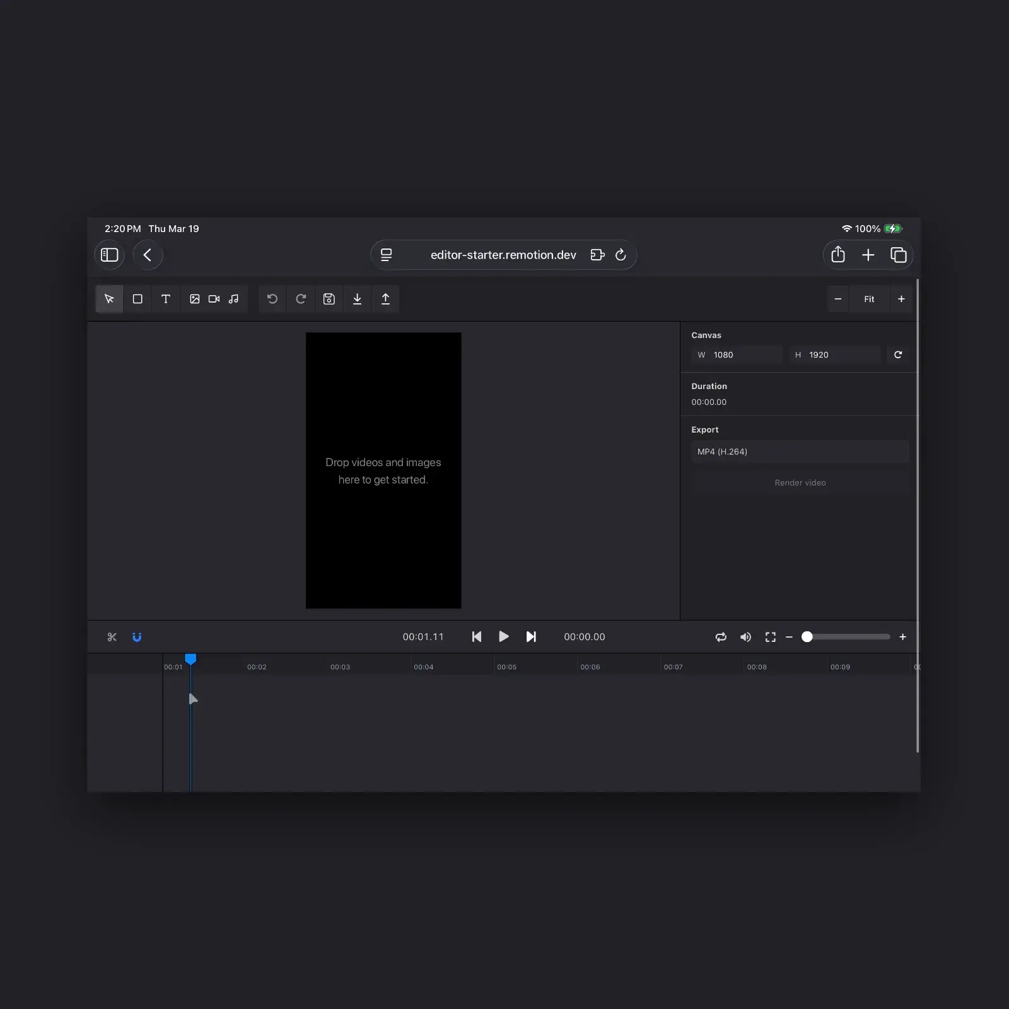Open a new Safari tab
Screen dimensions: 1009x1009
click(x=868, y=255)
